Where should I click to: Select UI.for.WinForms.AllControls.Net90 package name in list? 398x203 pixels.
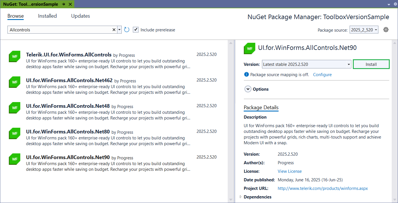[68, 157]
